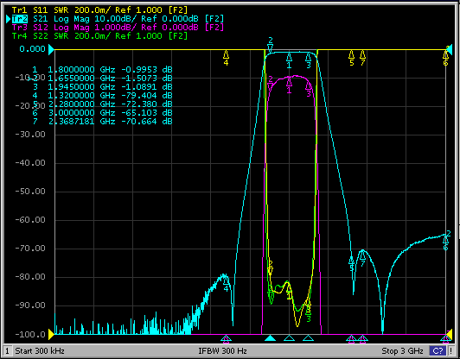Viewport: 460px width, 359px height.
Task: Click the Stop 3 GHz field
Action: 402,350
